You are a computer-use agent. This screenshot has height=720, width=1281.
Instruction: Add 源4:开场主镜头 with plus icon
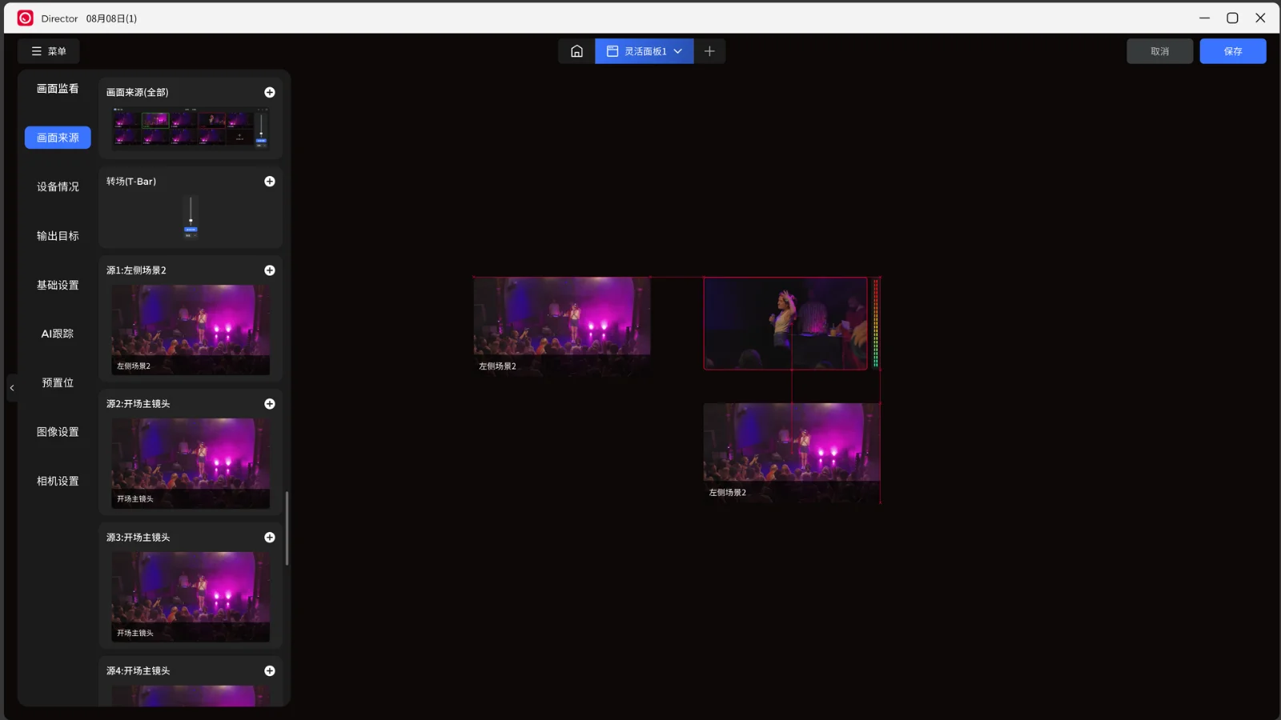tap(270, 671)
